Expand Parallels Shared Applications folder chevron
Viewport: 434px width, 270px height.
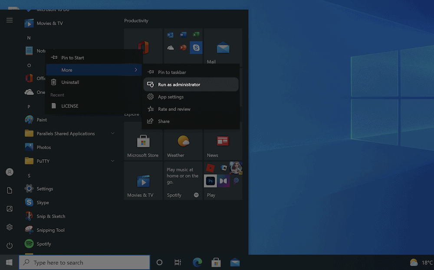click(x=113, y=133)
